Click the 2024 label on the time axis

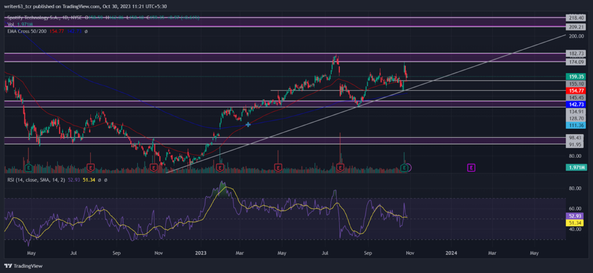pyautogui.click(x=451, y=252)
